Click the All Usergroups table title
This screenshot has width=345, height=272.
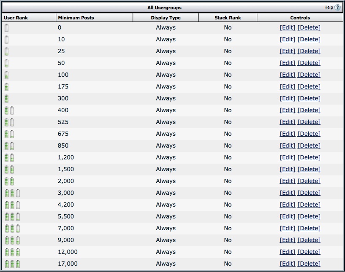click(164, 8)
